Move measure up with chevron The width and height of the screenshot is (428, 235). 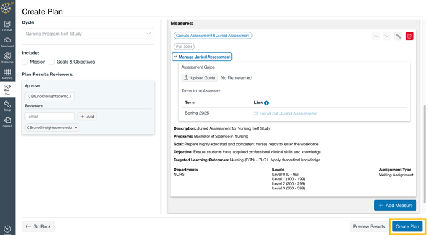(x=376, y=36)
